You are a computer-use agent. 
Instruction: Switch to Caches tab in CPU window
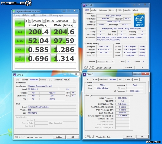tap(94, 10)
